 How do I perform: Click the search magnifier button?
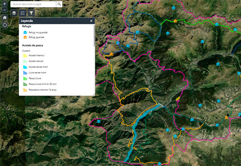tap(59, 4)
